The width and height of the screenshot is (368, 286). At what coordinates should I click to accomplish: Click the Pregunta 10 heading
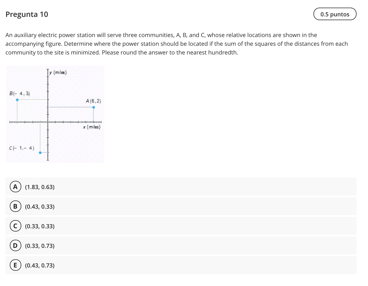click(x=27, y=14)
